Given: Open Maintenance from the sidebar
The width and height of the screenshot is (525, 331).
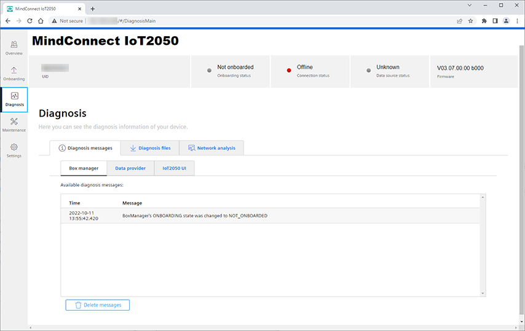Looking at the screenshot, I should point(14,125).
